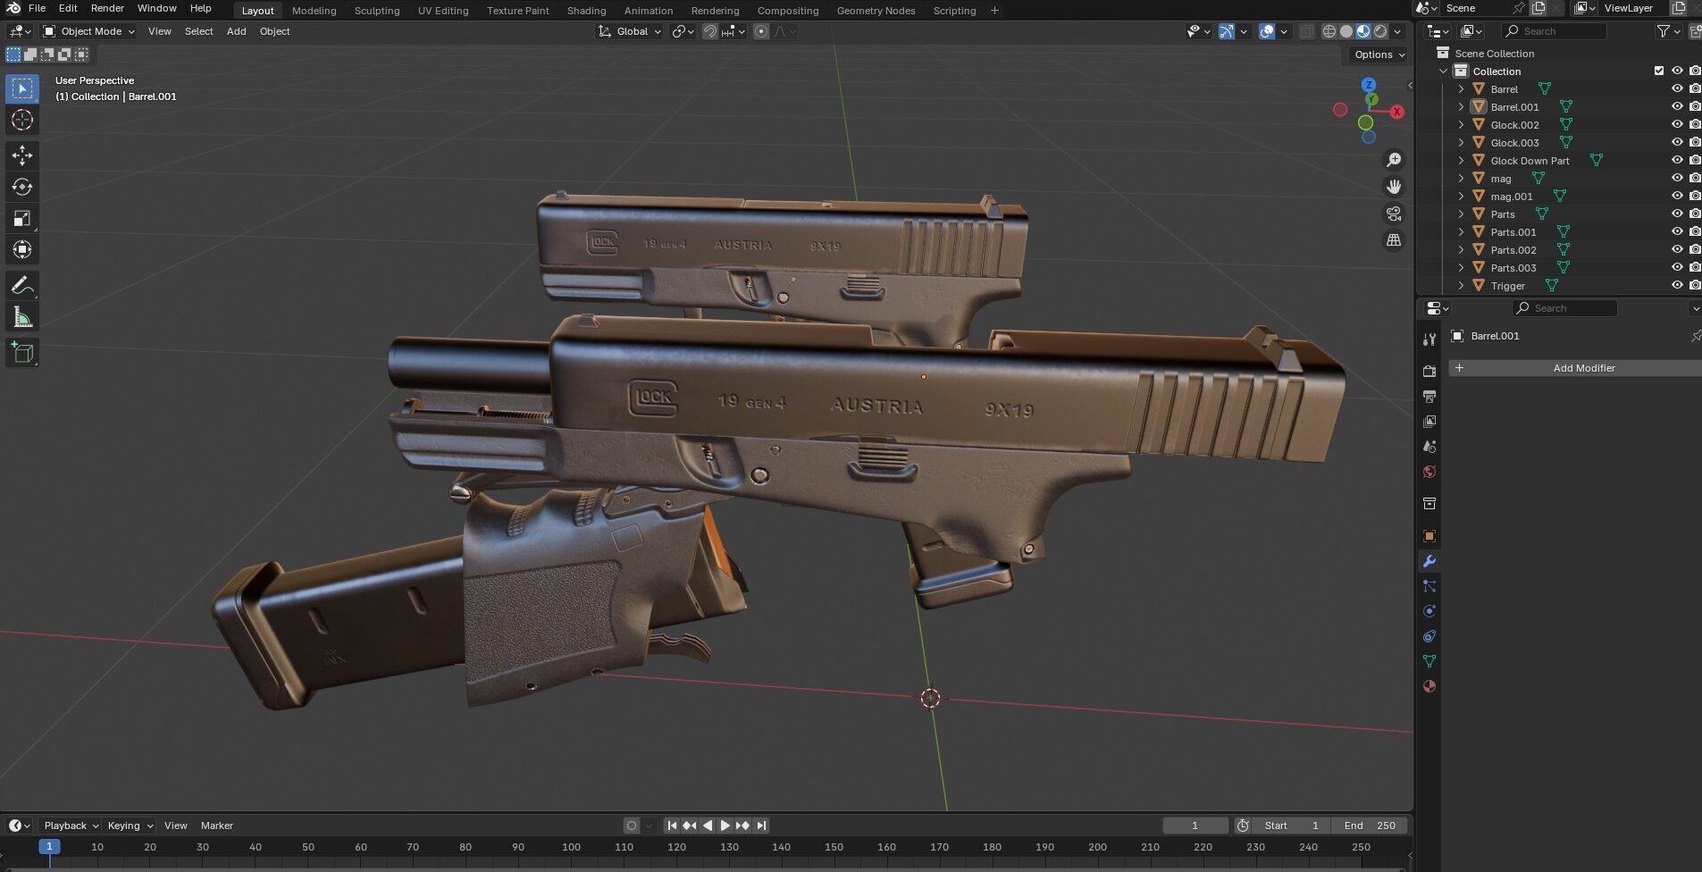Open the Marker menu in timeline
Screen dimensions: 1702x872
pyautogui.click(x=216, y=826)
